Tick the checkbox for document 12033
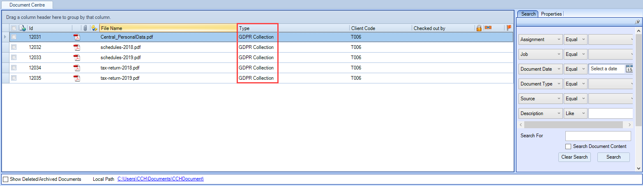Image resolution: width=643 pixels, height=187 pixels. (x=14, y=58)
